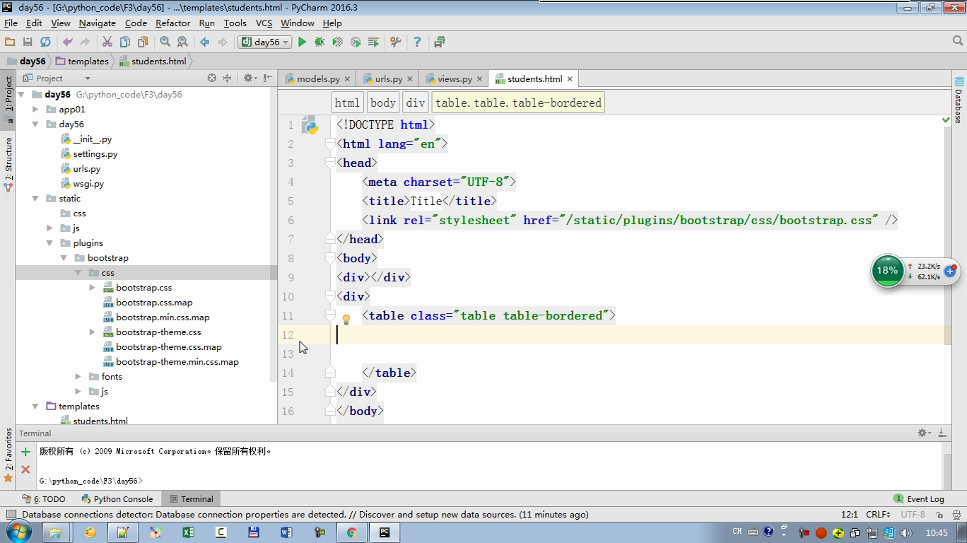Click the intention light bulb on line 11

[346, 320]
